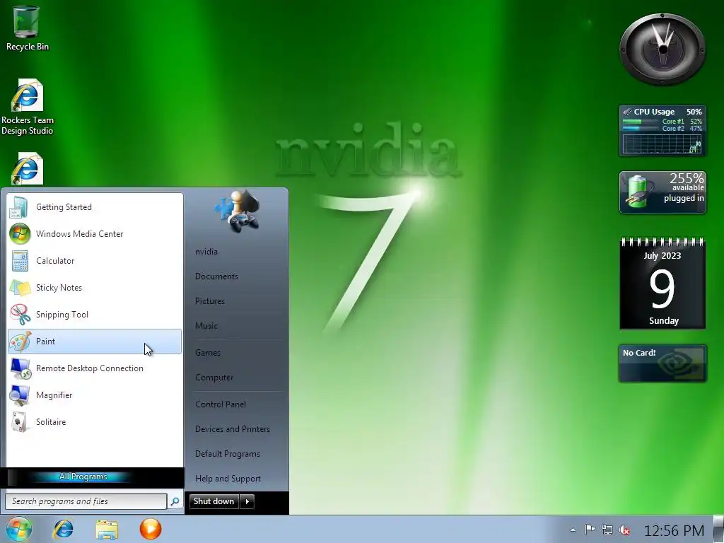Image resolution: width=724 pixels, height=543 pixels.
Task: Click the analog clock gadget
Action: pyautogui.click(x=662, y=49)
